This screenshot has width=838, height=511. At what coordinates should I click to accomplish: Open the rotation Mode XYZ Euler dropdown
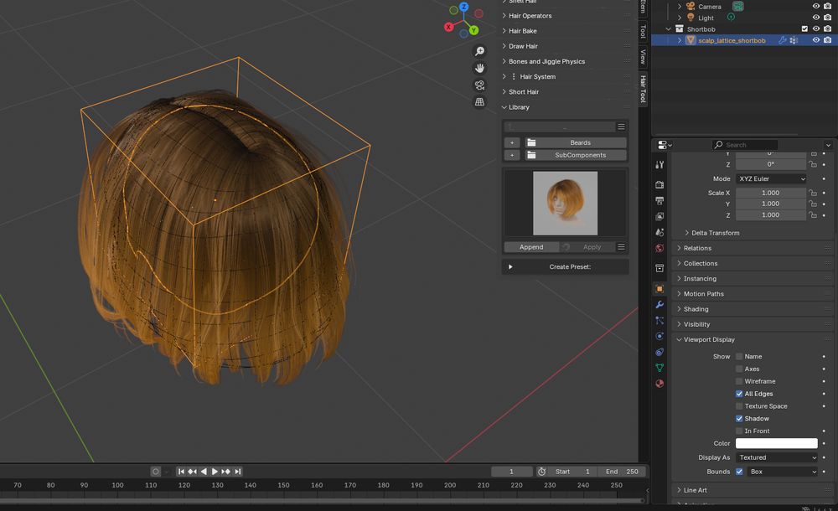pyautogui.click(x=771, y=178)
